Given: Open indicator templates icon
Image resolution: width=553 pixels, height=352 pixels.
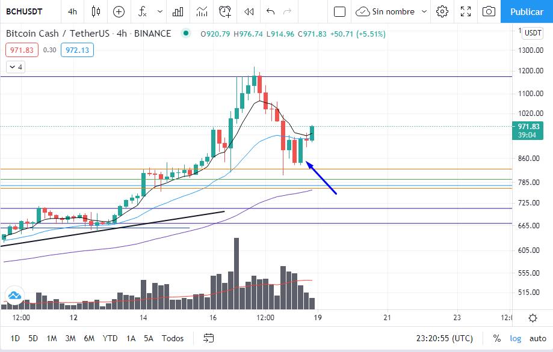Looking at the screenshot, I should pos(202,11).
